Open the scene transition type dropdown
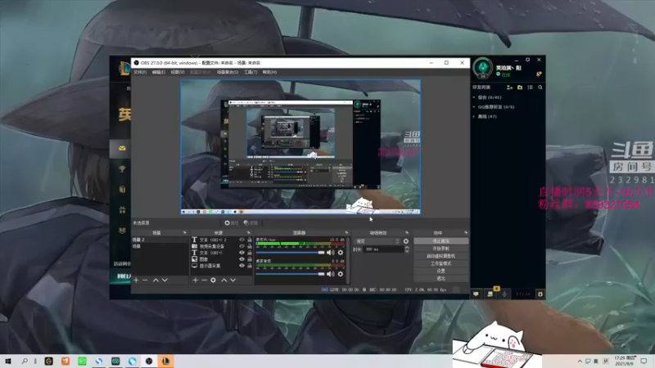655x368 pixels. click(377, 241)
